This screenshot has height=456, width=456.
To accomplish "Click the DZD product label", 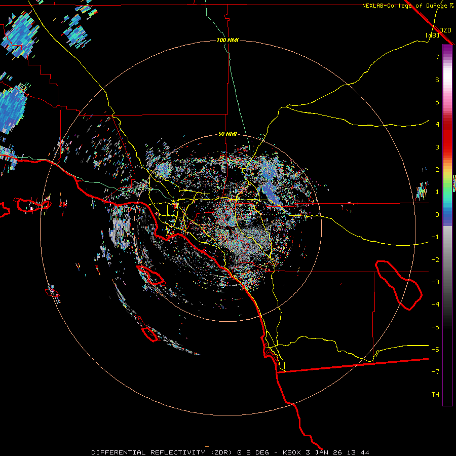I will (445, 30).
